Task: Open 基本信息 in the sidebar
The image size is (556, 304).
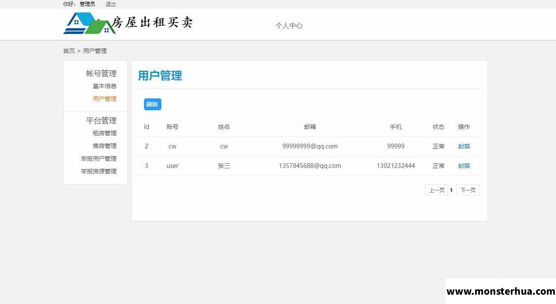Action: 104,86
